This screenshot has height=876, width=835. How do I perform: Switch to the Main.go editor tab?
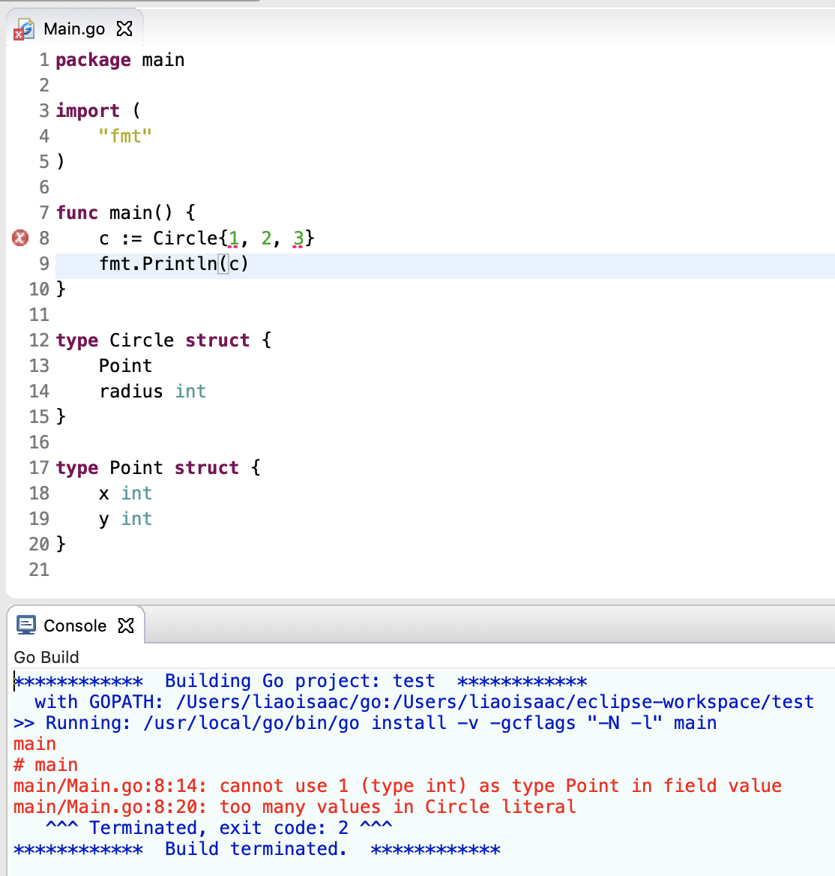click(73, 28)
